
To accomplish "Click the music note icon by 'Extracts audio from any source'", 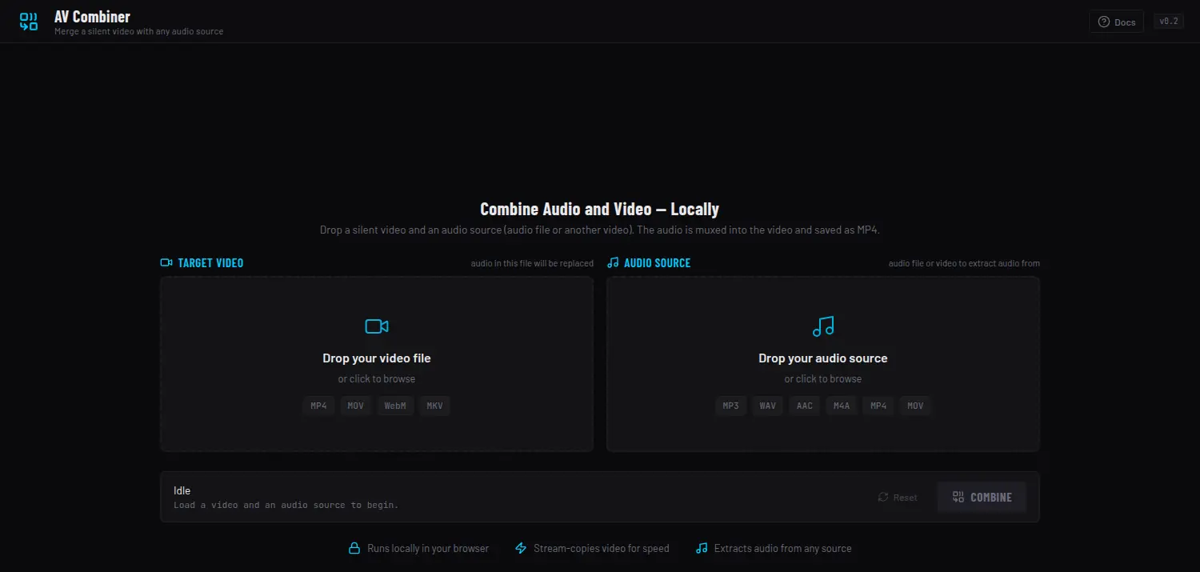I will click(x=702, y=548).
